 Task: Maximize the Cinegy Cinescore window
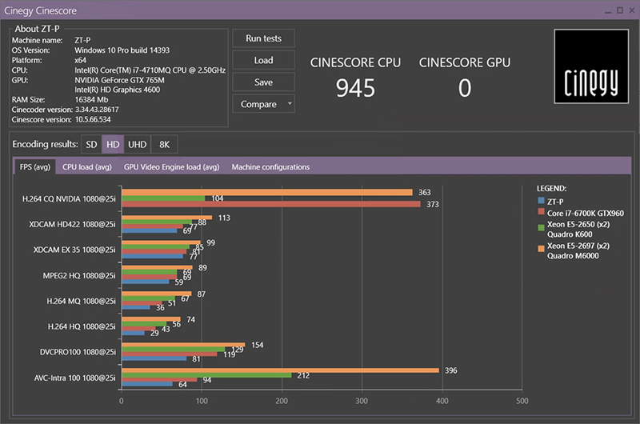[620, 10]
